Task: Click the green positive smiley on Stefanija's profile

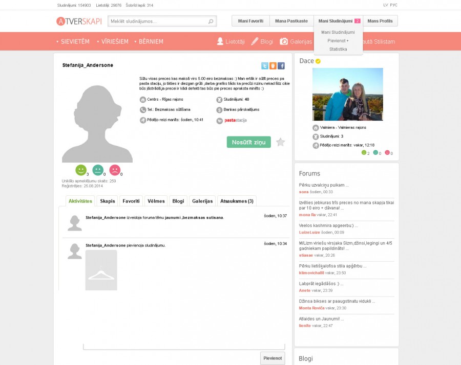Action: [x=81, y=170]
